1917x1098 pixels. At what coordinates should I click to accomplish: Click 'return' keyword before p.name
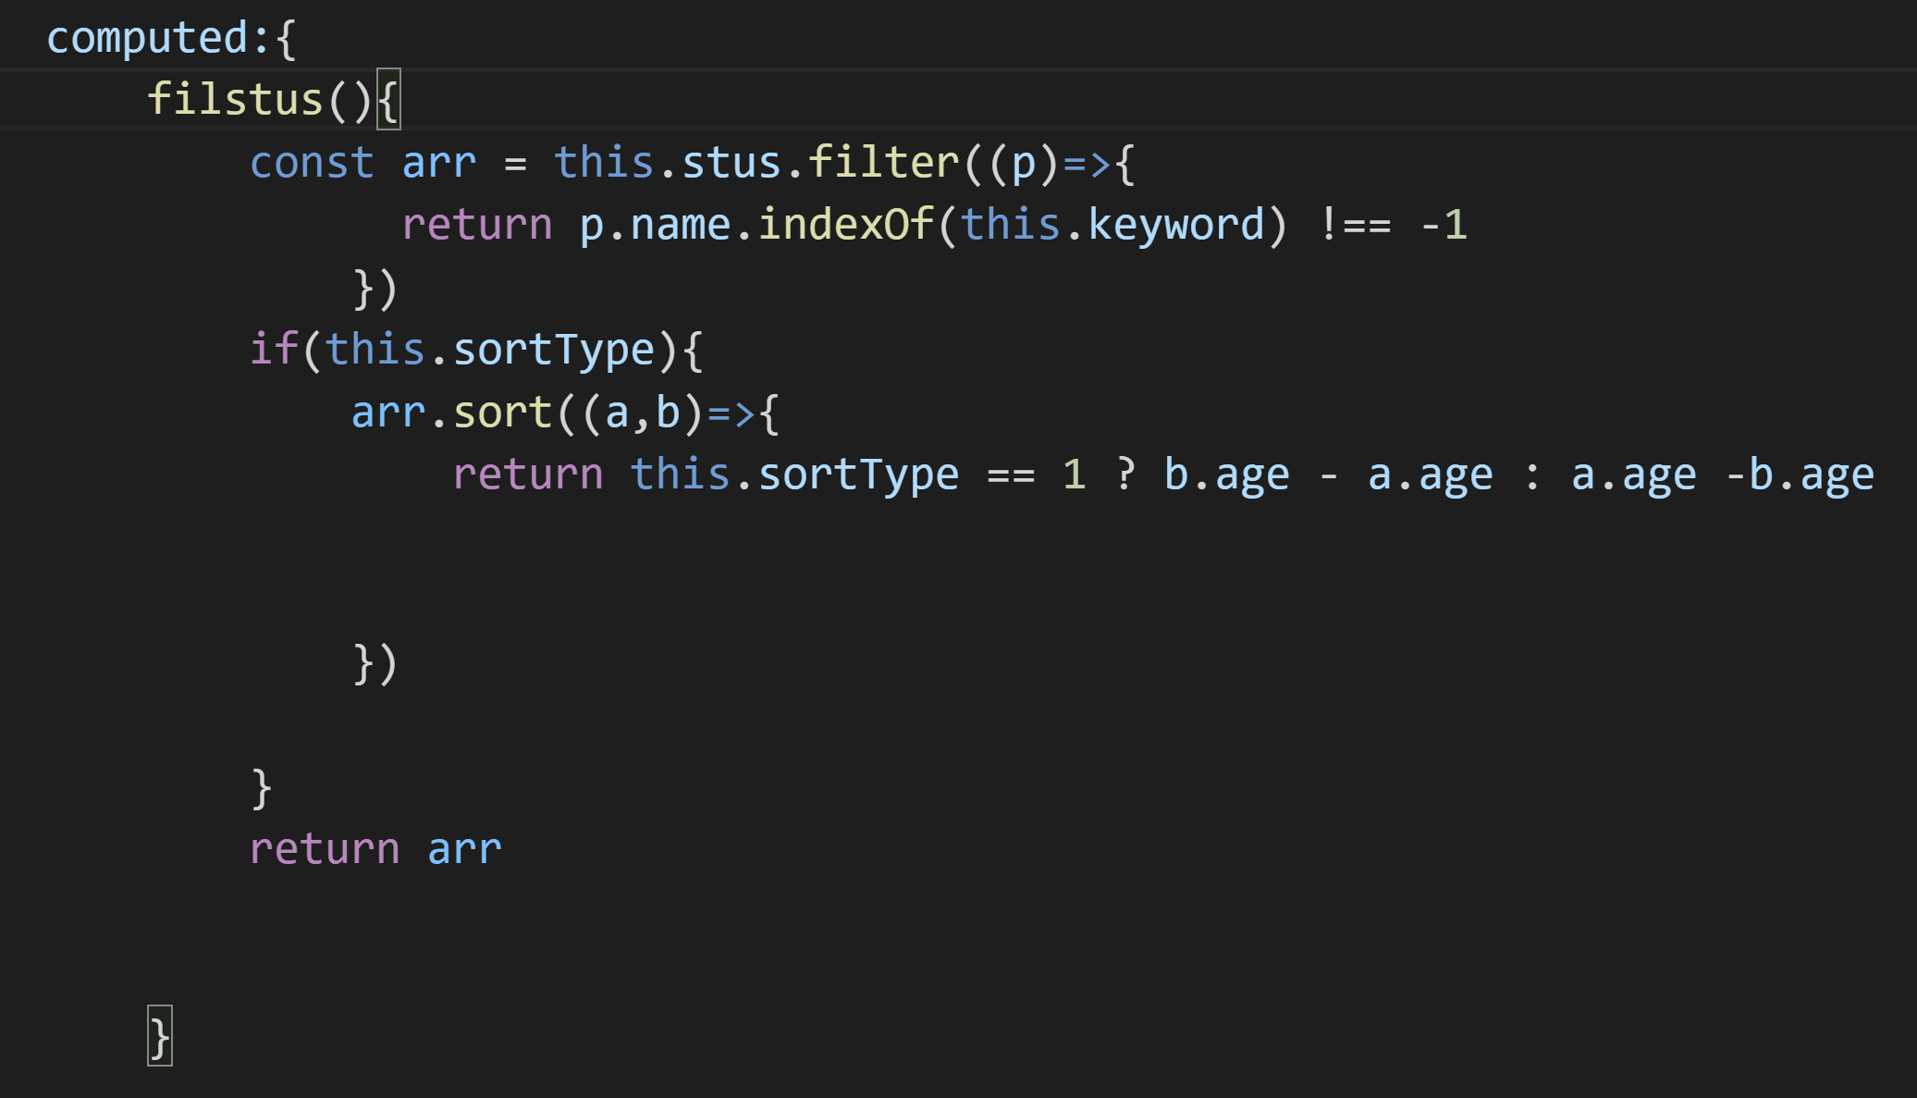pyautogui.click(x=477, y=225)
